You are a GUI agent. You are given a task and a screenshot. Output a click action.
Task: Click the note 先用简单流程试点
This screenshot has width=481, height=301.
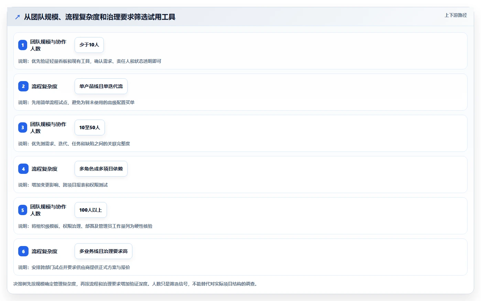(50, 102)
